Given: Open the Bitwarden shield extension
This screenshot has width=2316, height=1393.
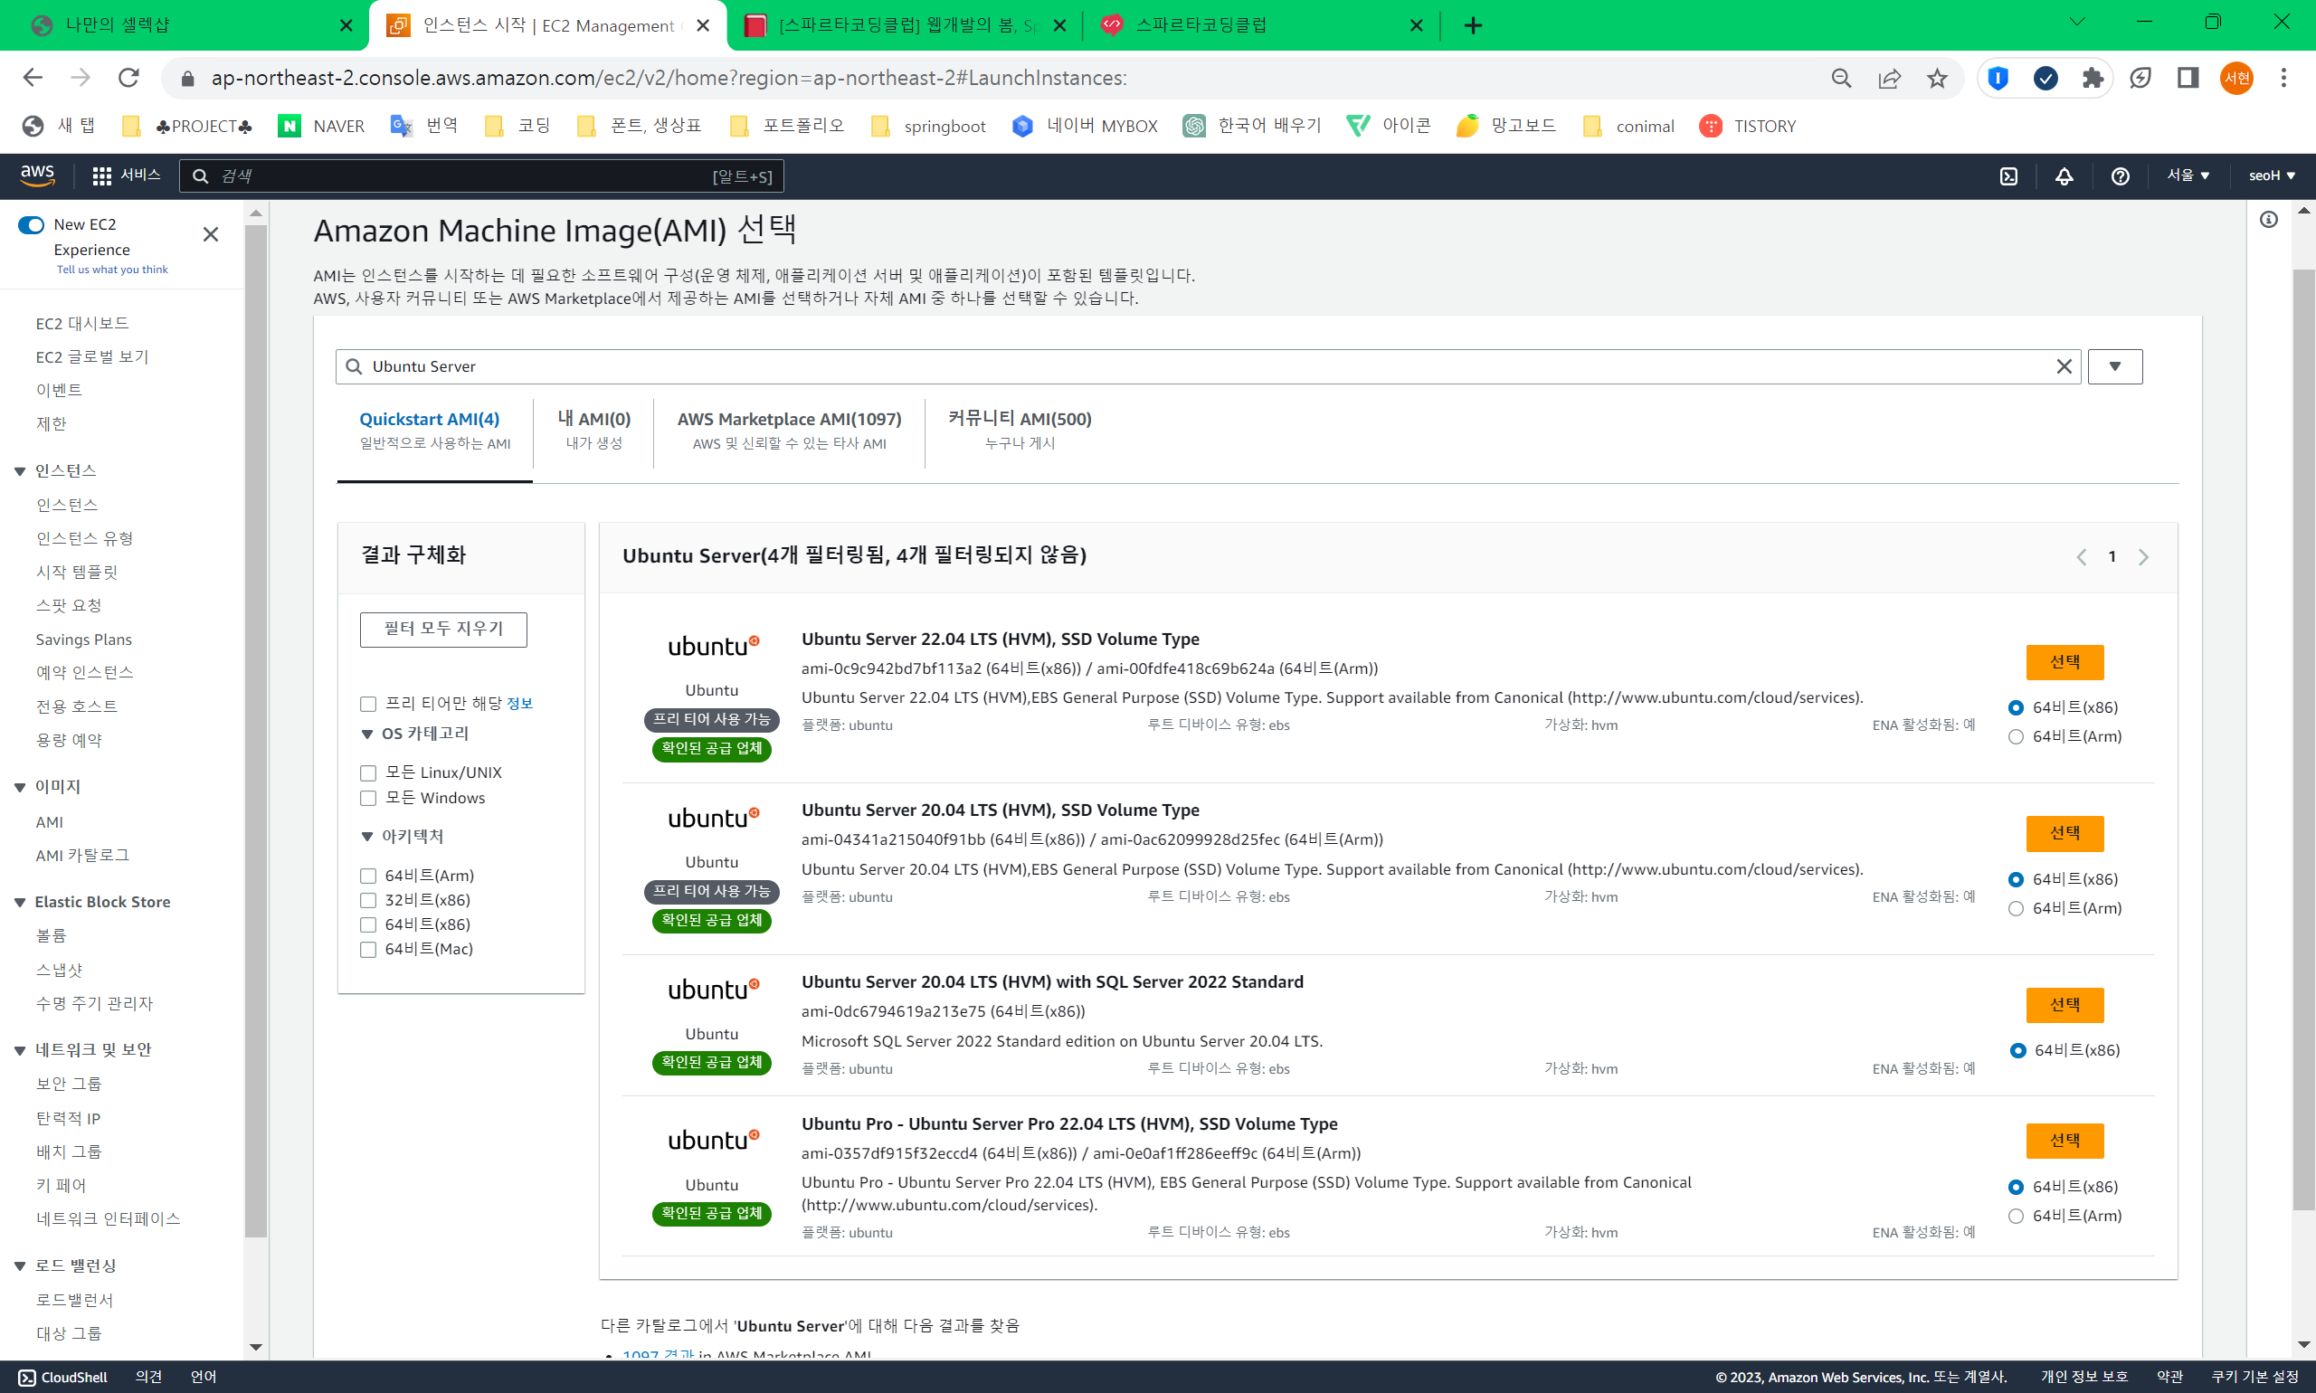Looking at the screenshot, I should click(1998, 78).
